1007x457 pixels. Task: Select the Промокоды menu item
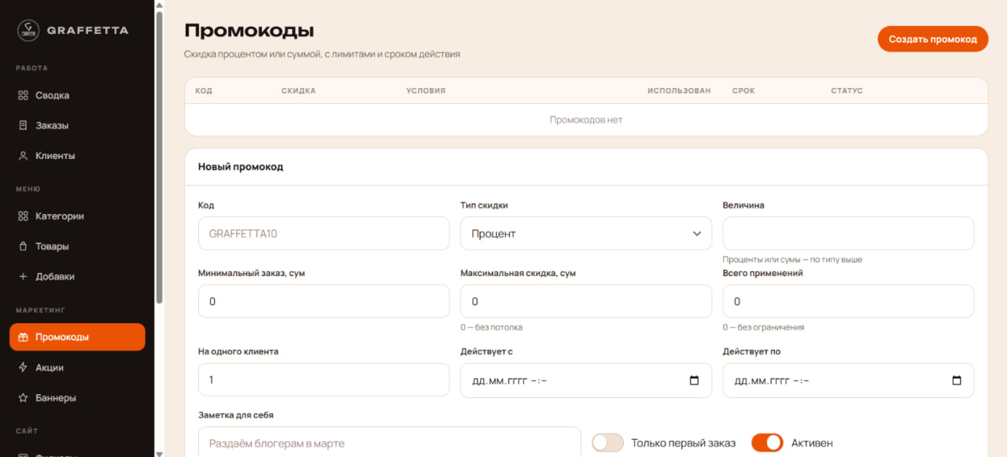77,337
